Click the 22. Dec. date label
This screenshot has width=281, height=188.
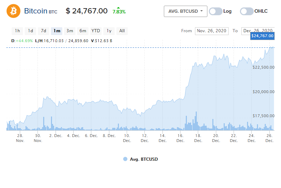[x=234, y=138]
